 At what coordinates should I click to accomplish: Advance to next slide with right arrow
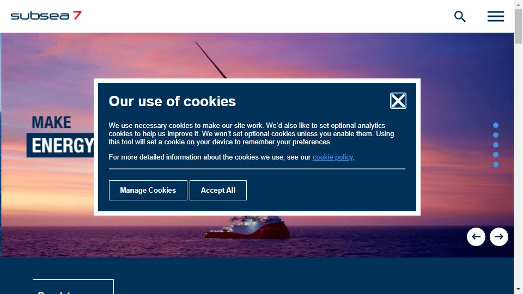pyautogui.click(x=499, y=237)
